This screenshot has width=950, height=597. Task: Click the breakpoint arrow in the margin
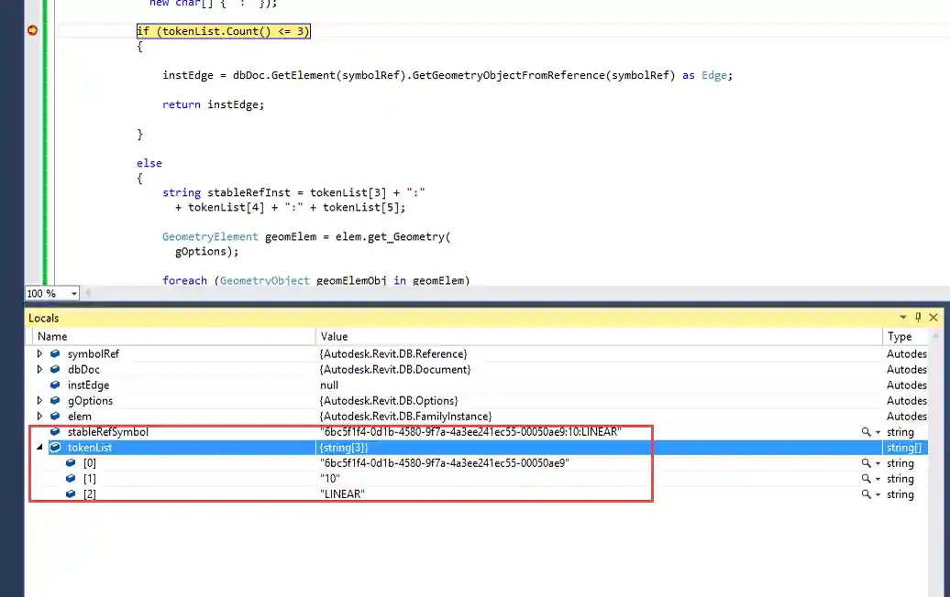33,31
